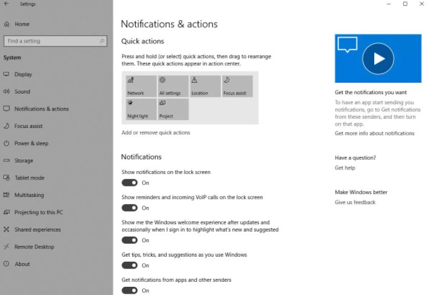Click the Notifications & actions sidebar label
427x295 pixels.
coord(42,109)
